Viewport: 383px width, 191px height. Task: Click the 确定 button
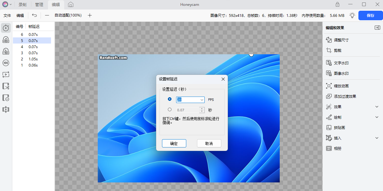(x=174, y=143)
